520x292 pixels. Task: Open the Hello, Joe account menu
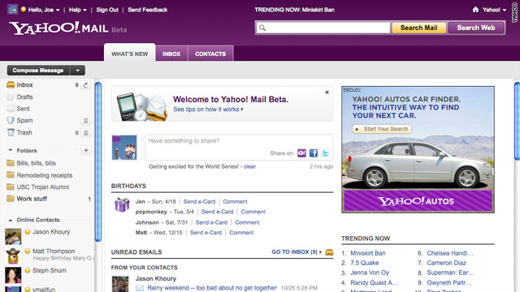pyautogui.click(x=40, y=10)
